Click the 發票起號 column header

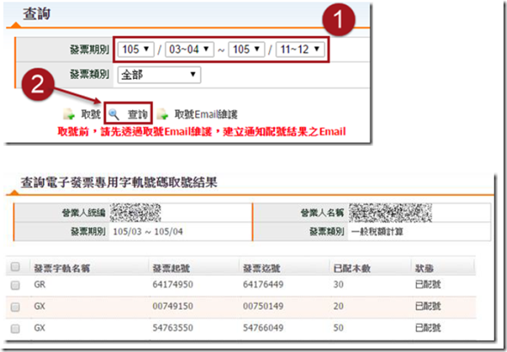171,268
